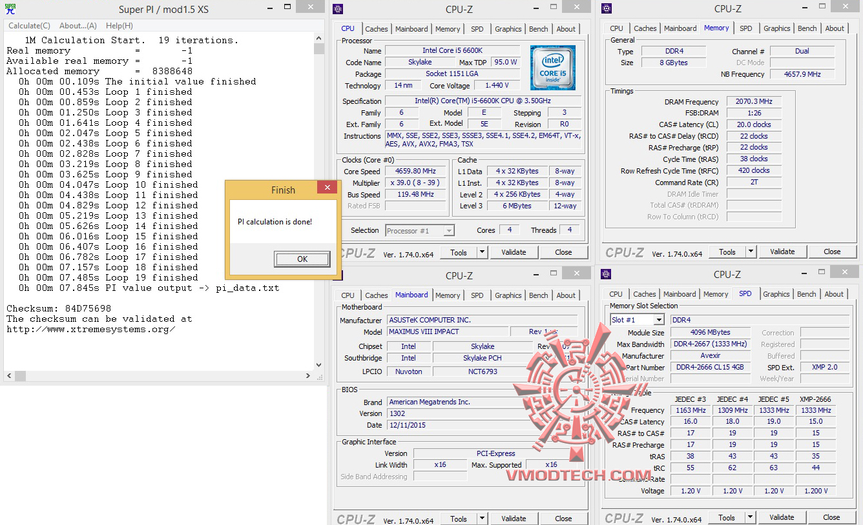Select the Mainboard tab in the CPU-Z Memory window
This screenshot has height=525, width=863.
680,28
